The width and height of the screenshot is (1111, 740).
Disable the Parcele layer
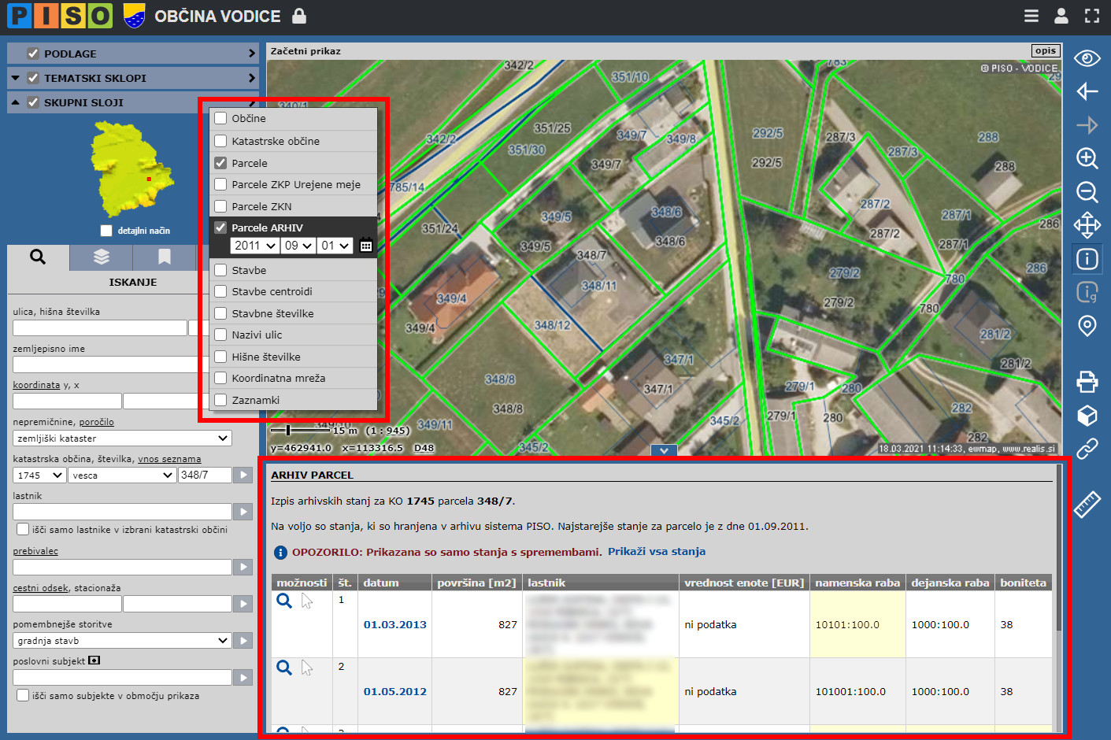coord(221,163)
